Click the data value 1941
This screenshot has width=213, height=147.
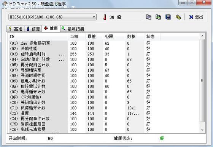pyautogui.click(x=132, y=108)
